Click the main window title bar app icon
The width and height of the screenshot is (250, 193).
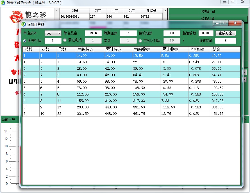(x=3, y=3)
